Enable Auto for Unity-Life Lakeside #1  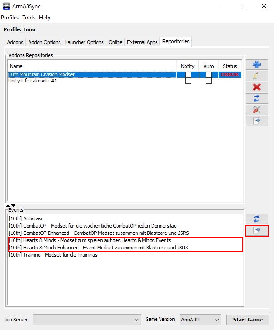pos(209,81)
